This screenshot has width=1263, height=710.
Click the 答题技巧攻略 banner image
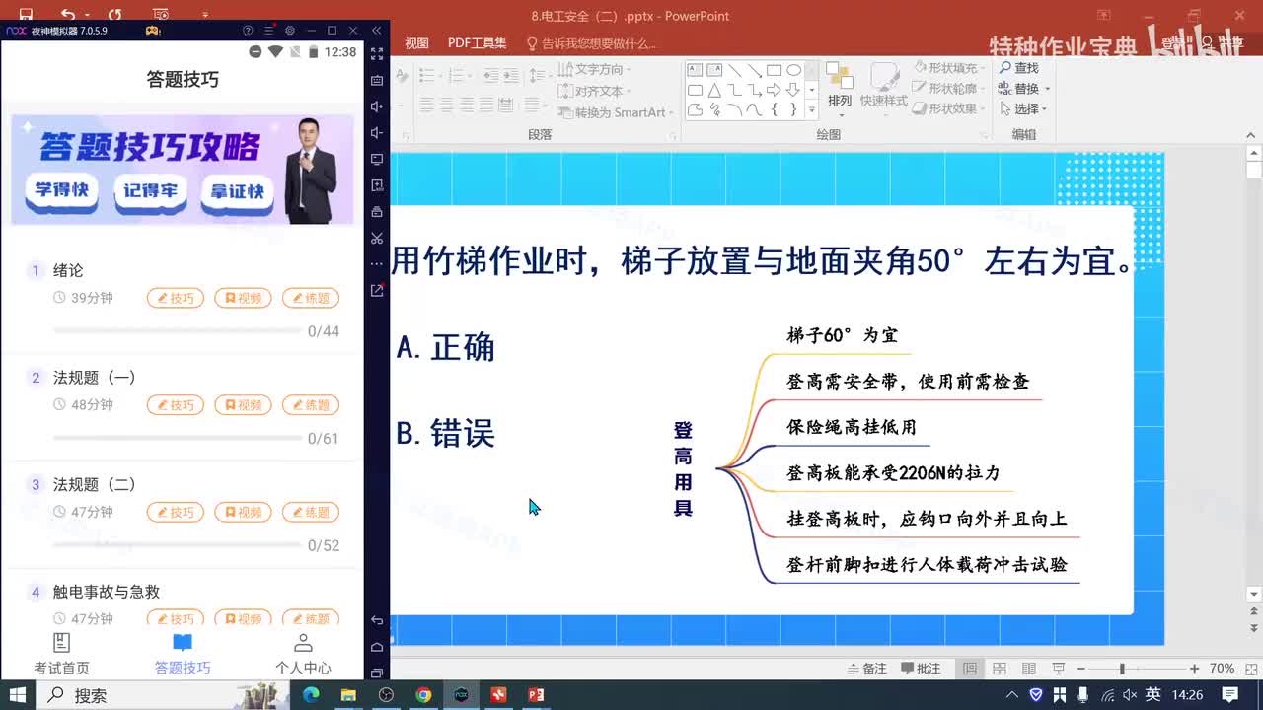[183, 170]
